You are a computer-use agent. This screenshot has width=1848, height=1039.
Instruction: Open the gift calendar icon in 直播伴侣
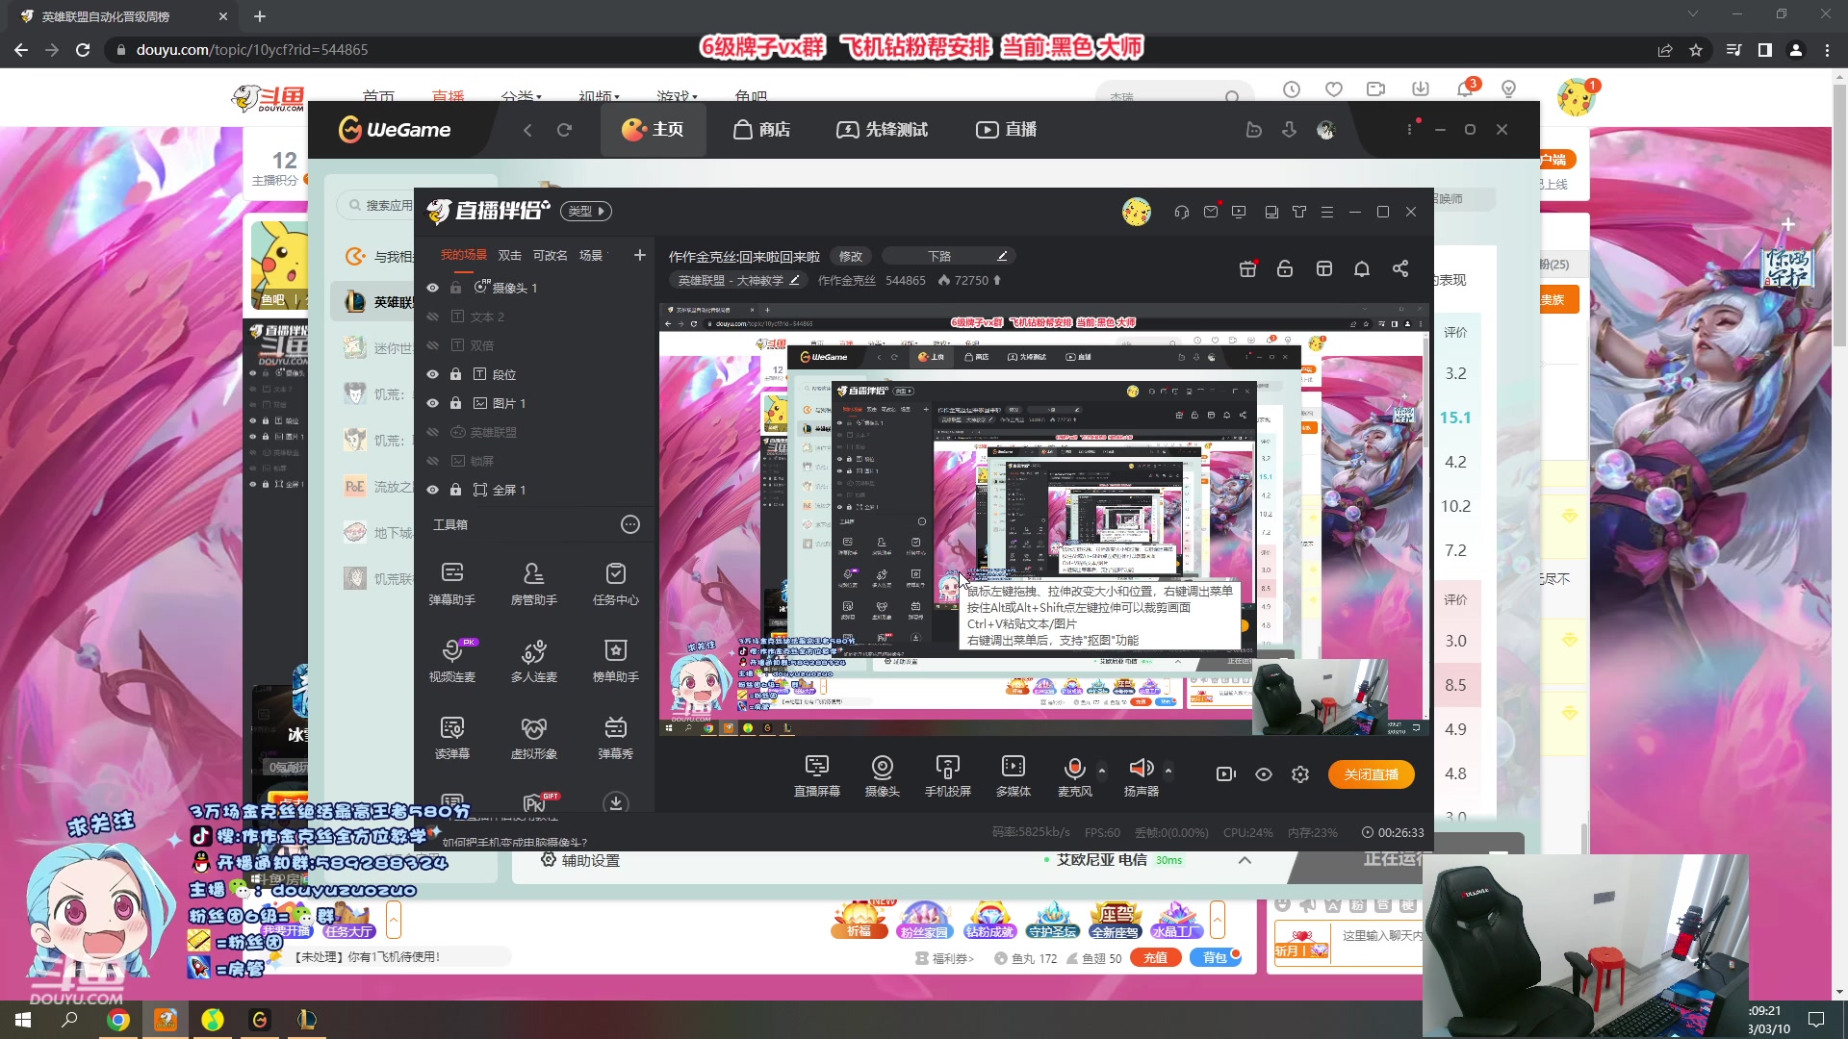[x=1247, y=268]
